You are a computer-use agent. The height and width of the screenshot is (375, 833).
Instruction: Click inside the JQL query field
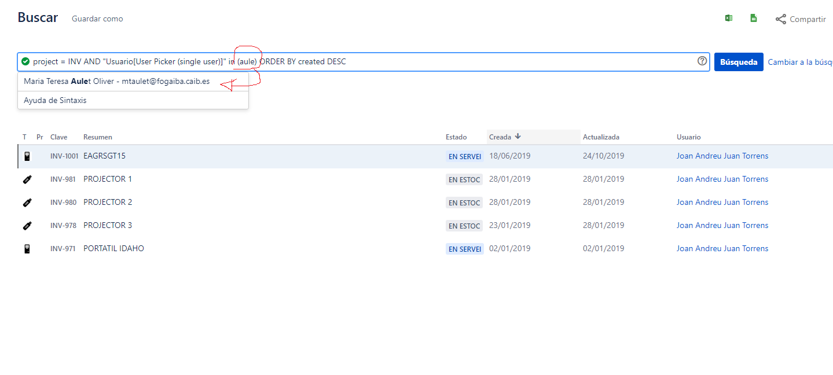point(364,62)
